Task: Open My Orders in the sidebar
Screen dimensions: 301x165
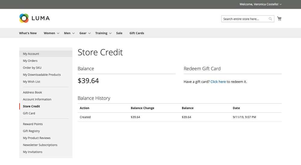Action: pos(30,61)
